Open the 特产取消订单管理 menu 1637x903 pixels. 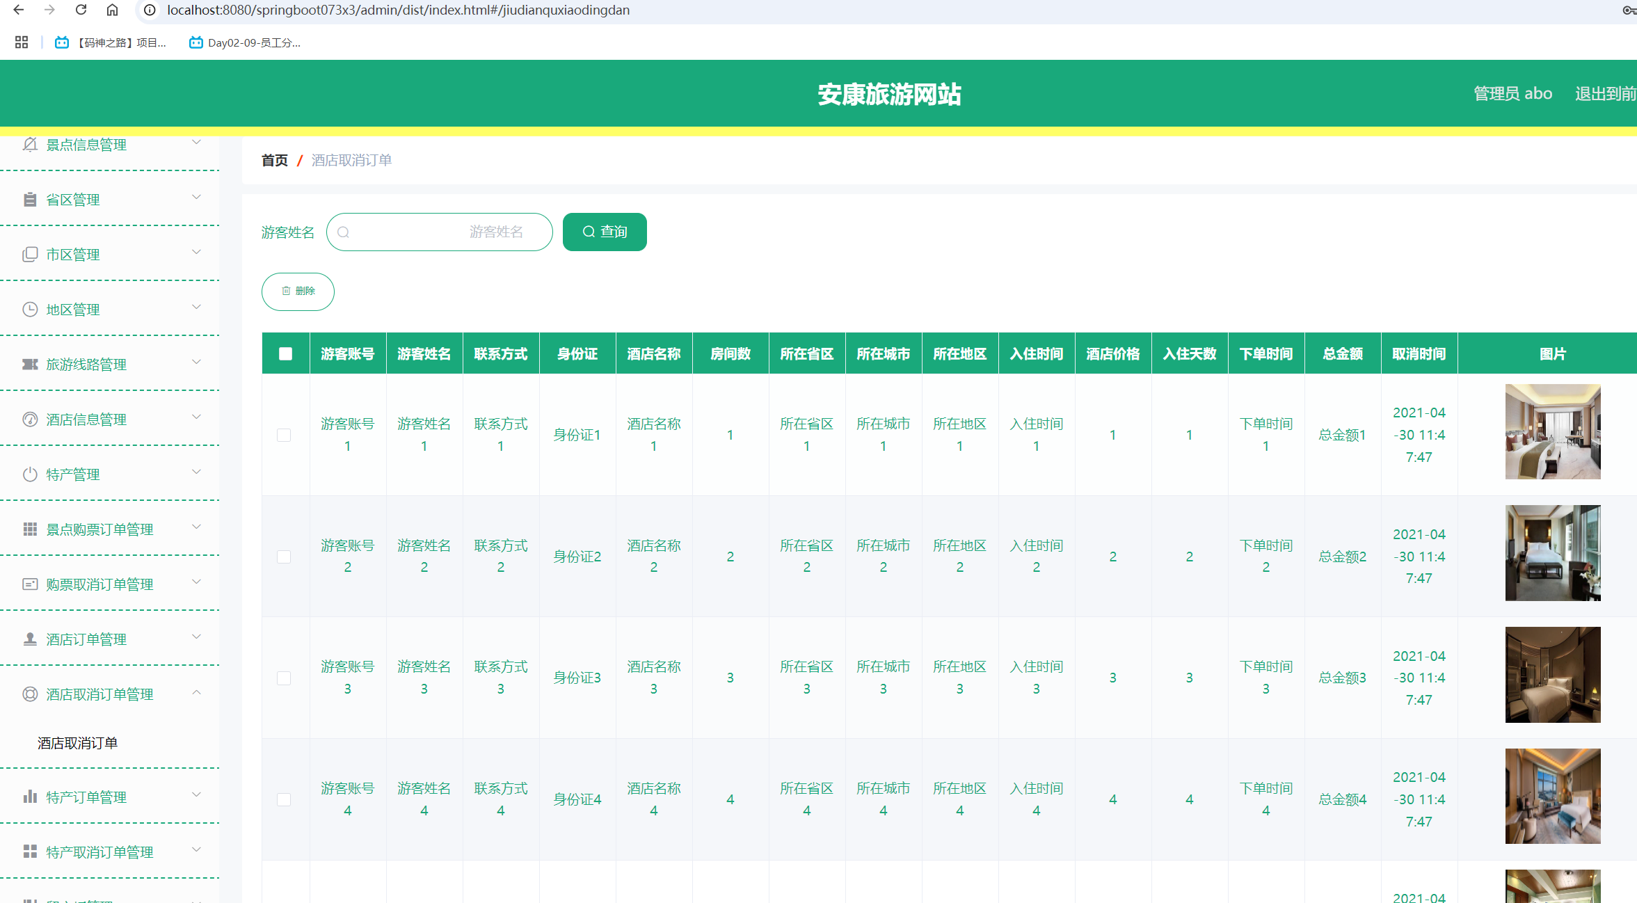[x=110, y=852]
